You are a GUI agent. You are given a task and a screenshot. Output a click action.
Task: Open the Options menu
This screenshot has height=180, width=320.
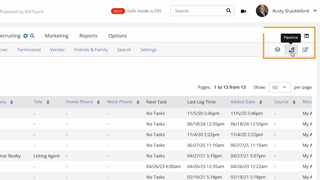click(117, 36)
